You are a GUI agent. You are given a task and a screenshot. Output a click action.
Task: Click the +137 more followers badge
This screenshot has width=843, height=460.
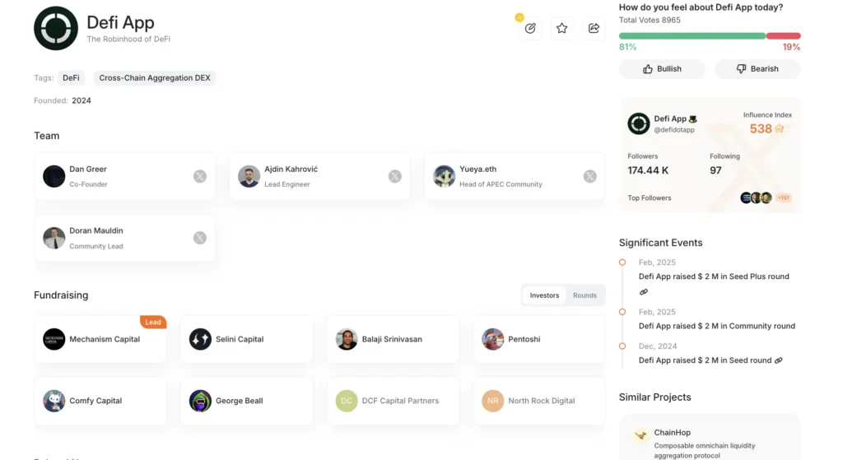click(784, 197)
